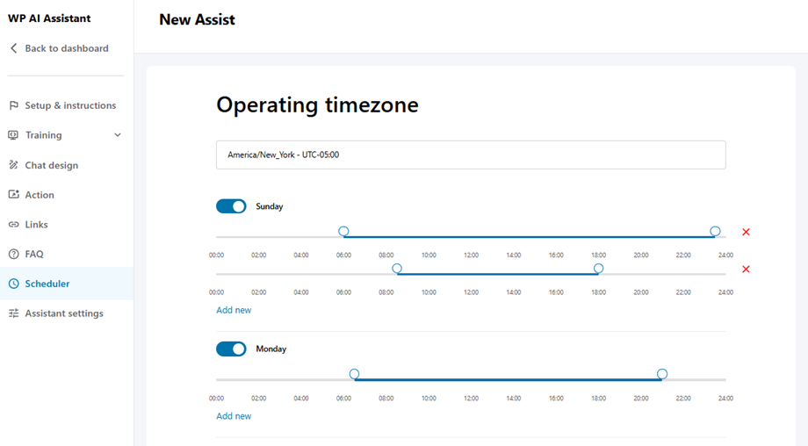Viewport: 808px width, 446px height.
Task: Delete the second Sunday time range
Action: pos(746,269)
